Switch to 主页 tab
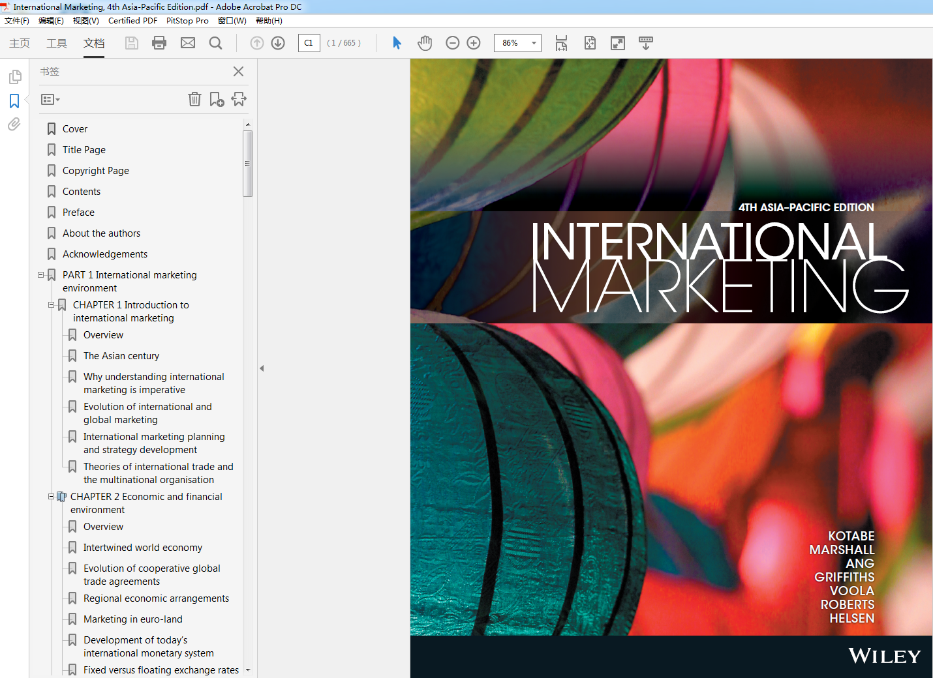Screen dimensions: 933x678 coord(20,43)
